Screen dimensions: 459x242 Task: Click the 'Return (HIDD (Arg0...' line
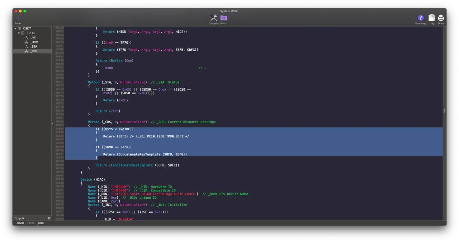pyautogui.click(x=145, y=32)
